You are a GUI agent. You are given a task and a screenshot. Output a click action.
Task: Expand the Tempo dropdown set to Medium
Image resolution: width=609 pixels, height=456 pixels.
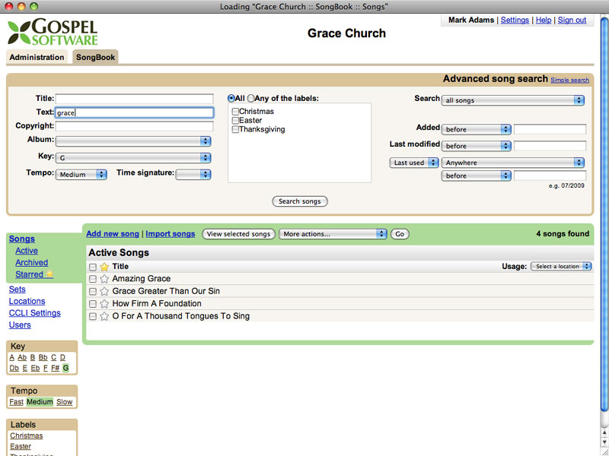point(81,174)
